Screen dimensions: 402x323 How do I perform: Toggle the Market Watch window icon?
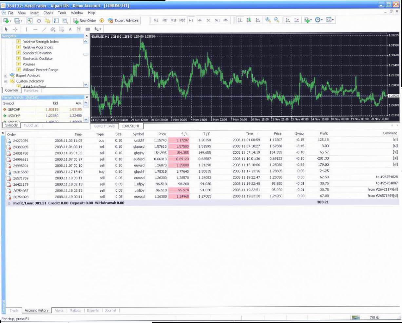pyautogui.click(x=30, y=21)
